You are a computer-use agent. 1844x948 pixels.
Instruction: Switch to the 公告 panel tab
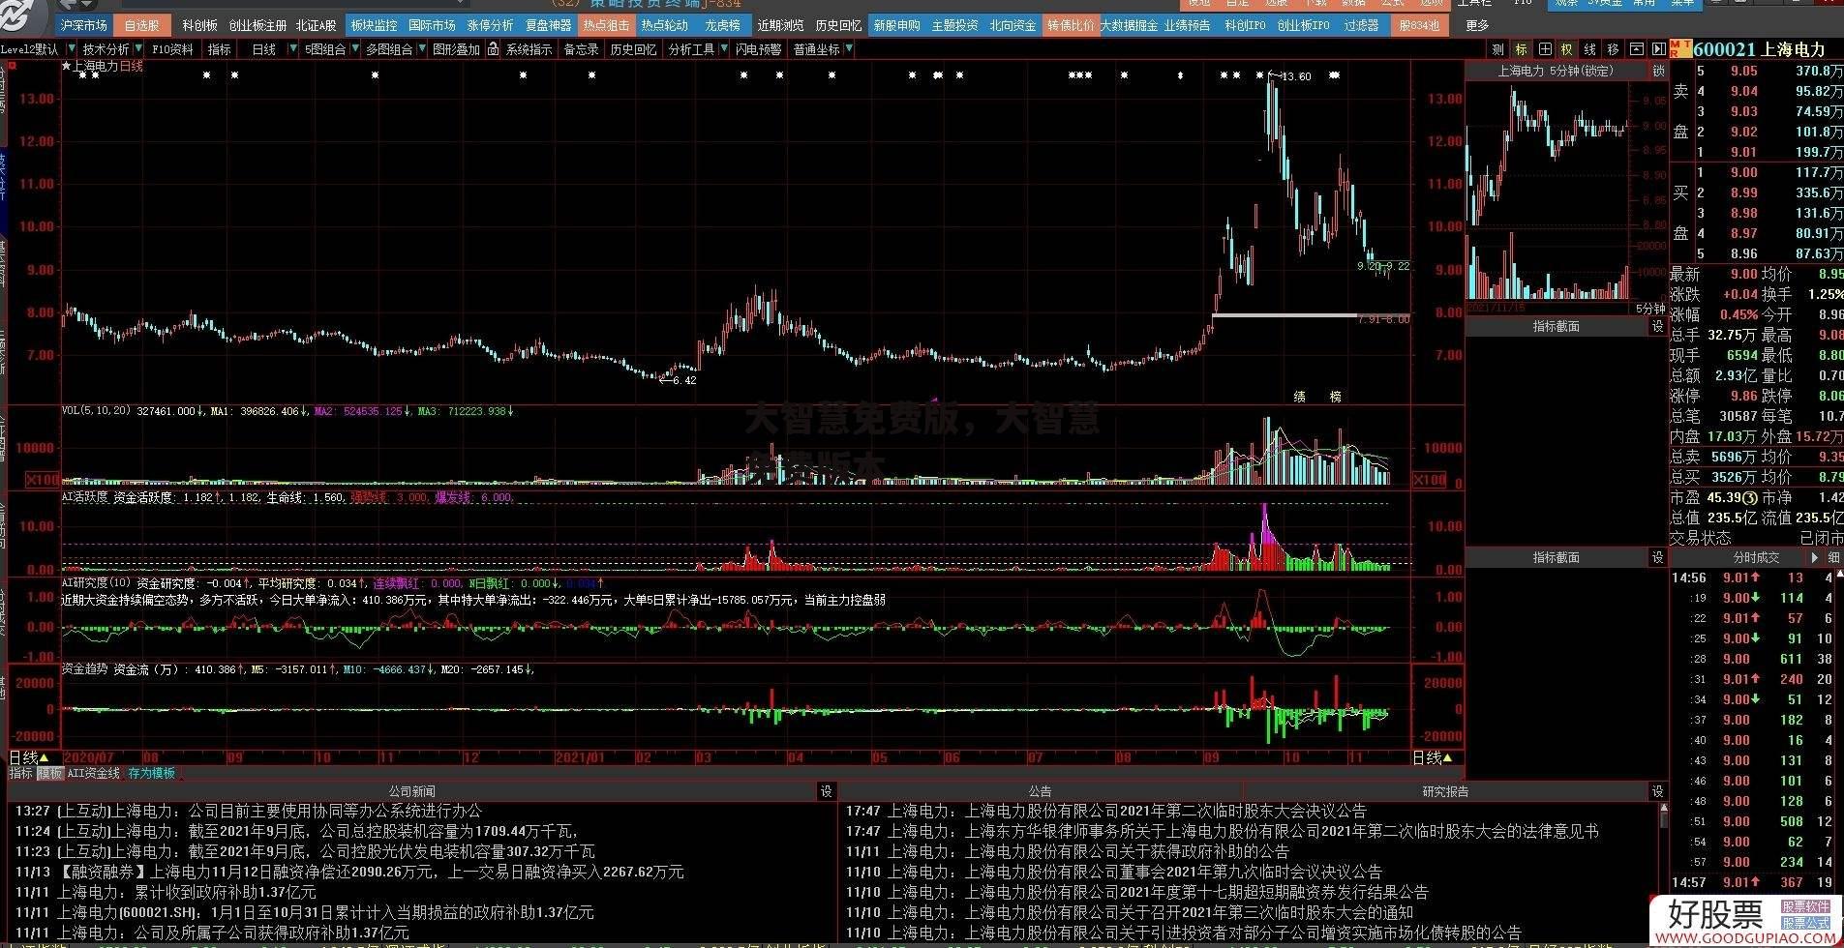pyautogui.click(x=1040, y=791)
